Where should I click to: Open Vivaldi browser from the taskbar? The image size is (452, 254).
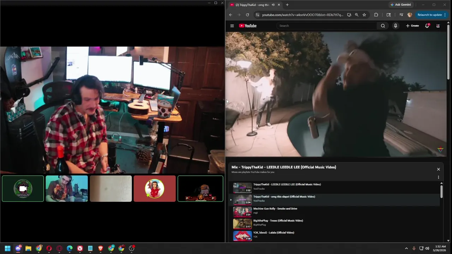point(80,248)
